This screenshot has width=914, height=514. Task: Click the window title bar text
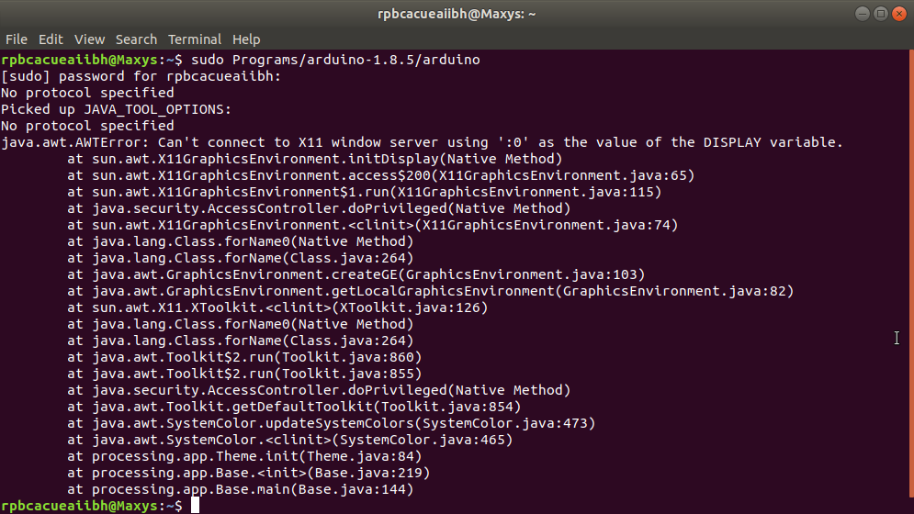point(457,14)
